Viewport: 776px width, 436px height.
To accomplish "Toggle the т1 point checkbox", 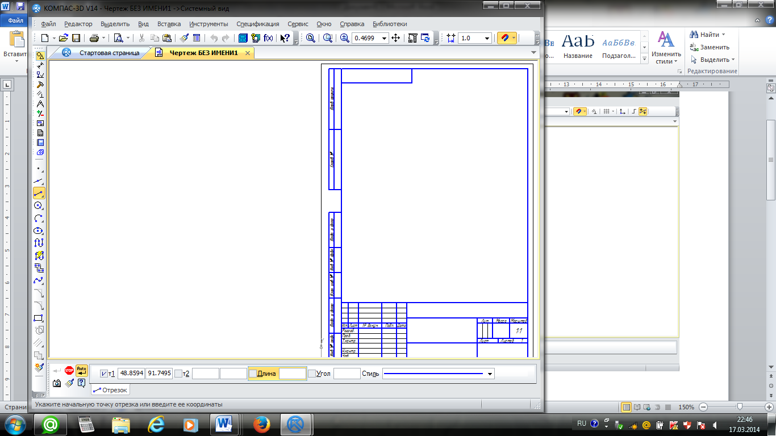I will pyautogui.click(x=103, y=374).
